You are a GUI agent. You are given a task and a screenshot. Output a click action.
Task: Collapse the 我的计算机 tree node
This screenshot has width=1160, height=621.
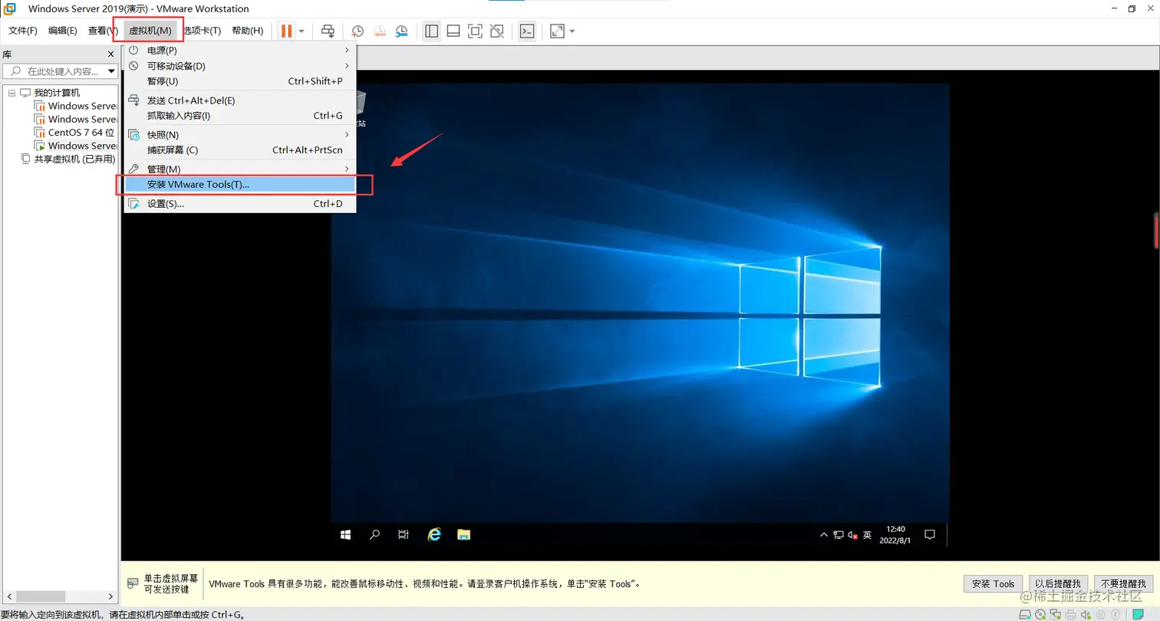coord(12,92)
